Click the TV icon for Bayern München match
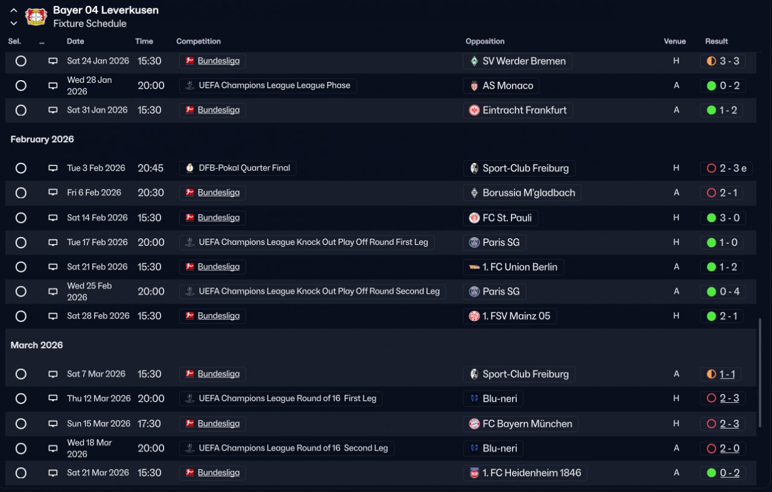 click(x=53, y=424)
